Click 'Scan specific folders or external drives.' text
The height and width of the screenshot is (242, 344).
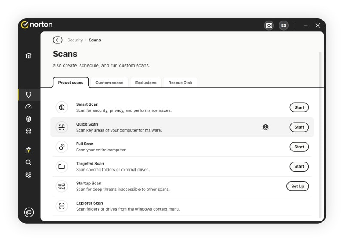coord(113,170)
